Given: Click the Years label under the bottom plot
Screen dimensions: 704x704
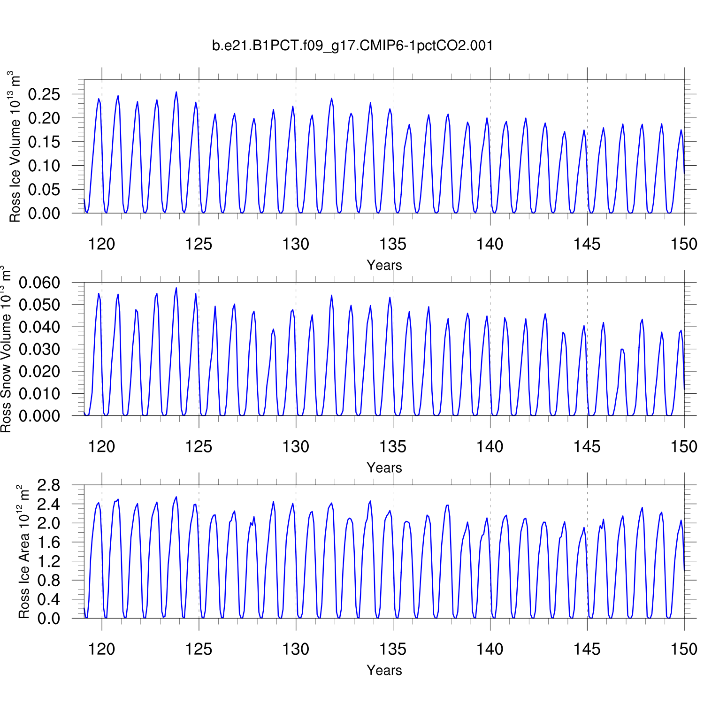Looking at the screenshot, I should pos(384,670).
